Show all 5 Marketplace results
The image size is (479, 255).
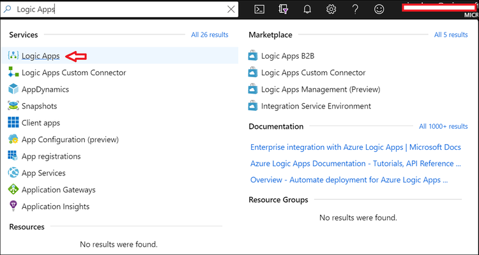451,35
